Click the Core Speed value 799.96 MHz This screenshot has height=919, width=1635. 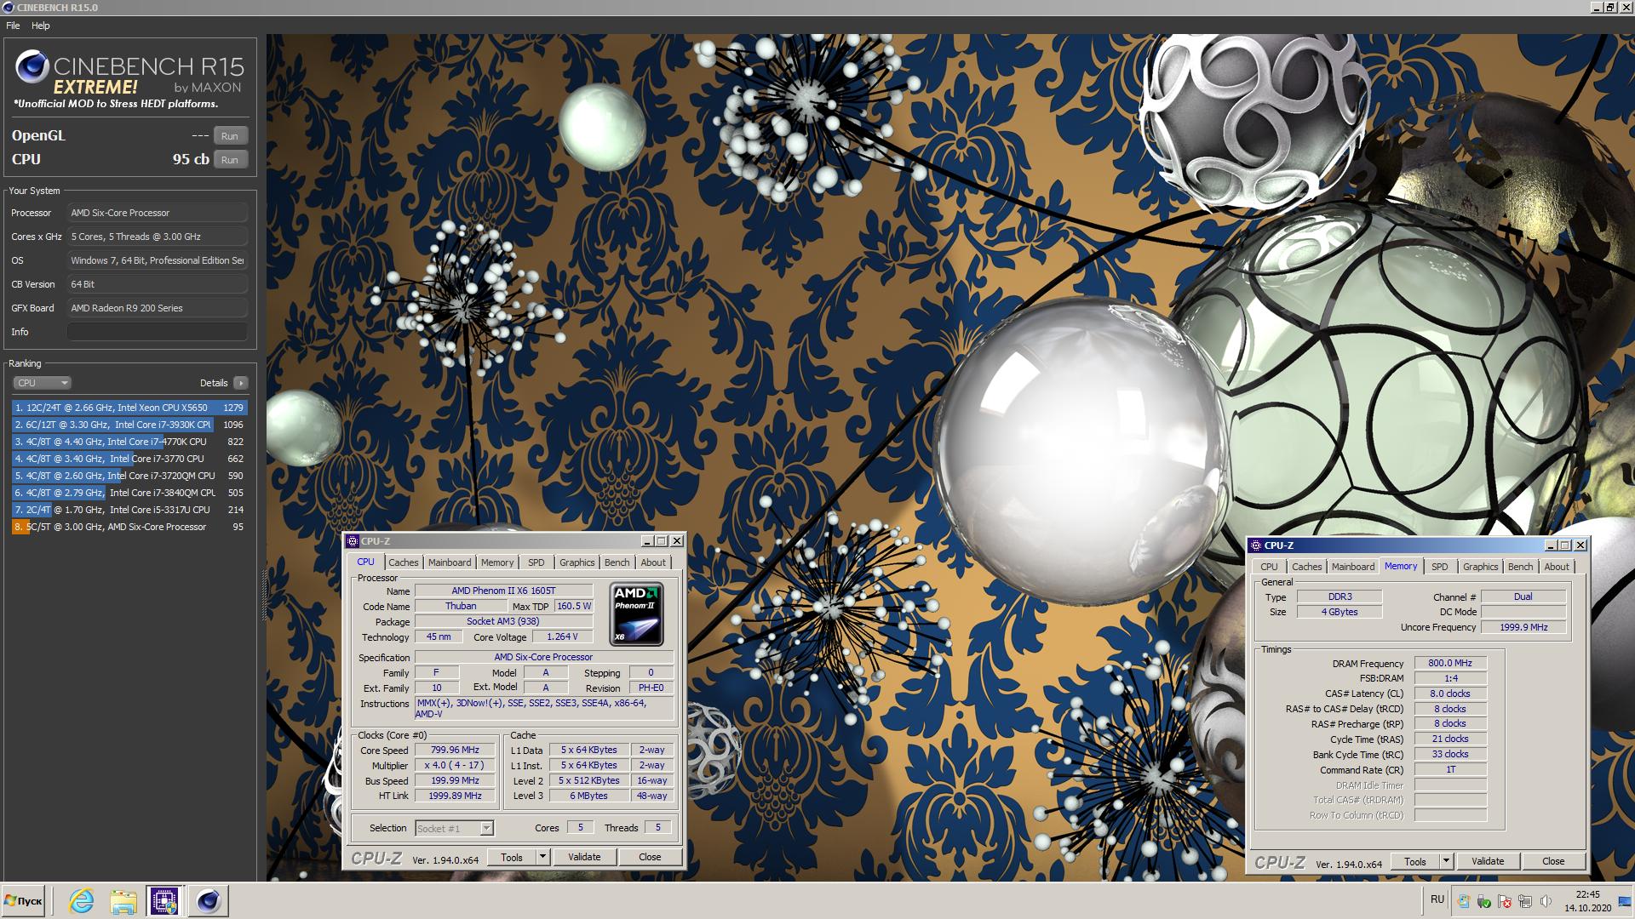[455, 750]
